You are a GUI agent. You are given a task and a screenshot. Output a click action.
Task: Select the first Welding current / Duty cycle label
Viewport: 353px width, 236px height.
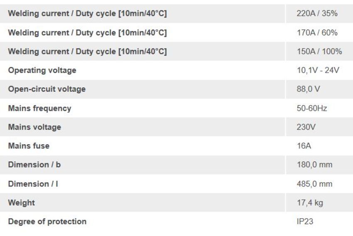pyautogui.click(x=87, y=13)
